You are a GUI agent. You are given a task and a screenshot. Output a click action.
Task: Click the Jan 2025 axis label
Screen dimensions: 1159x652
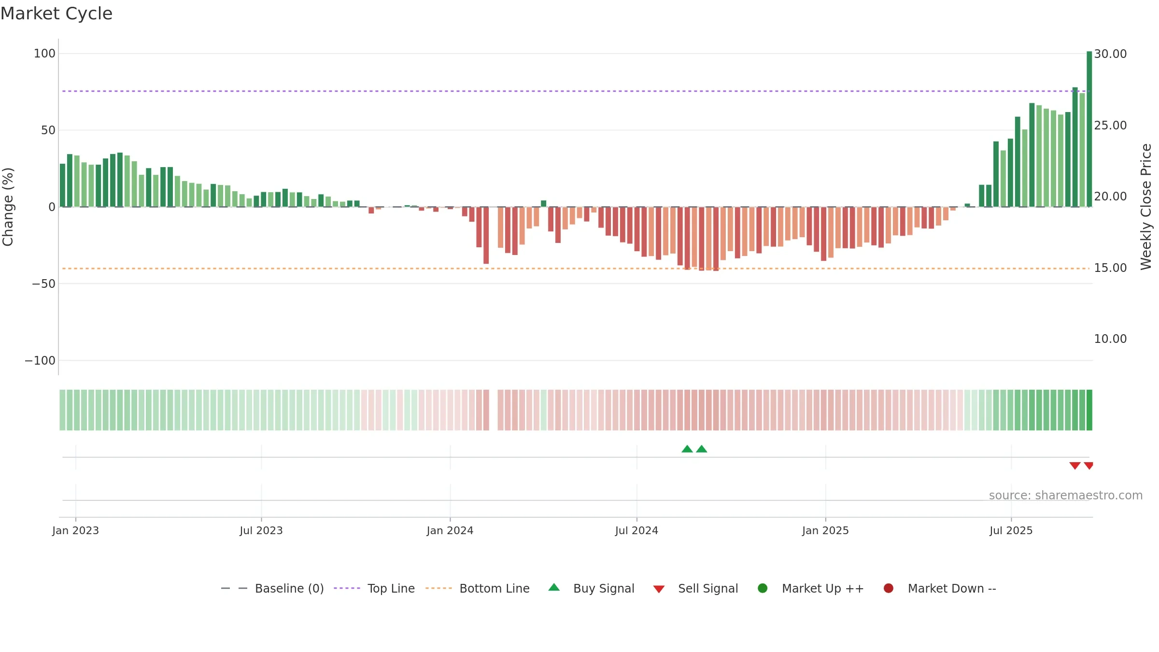click(x=825, y=531)
